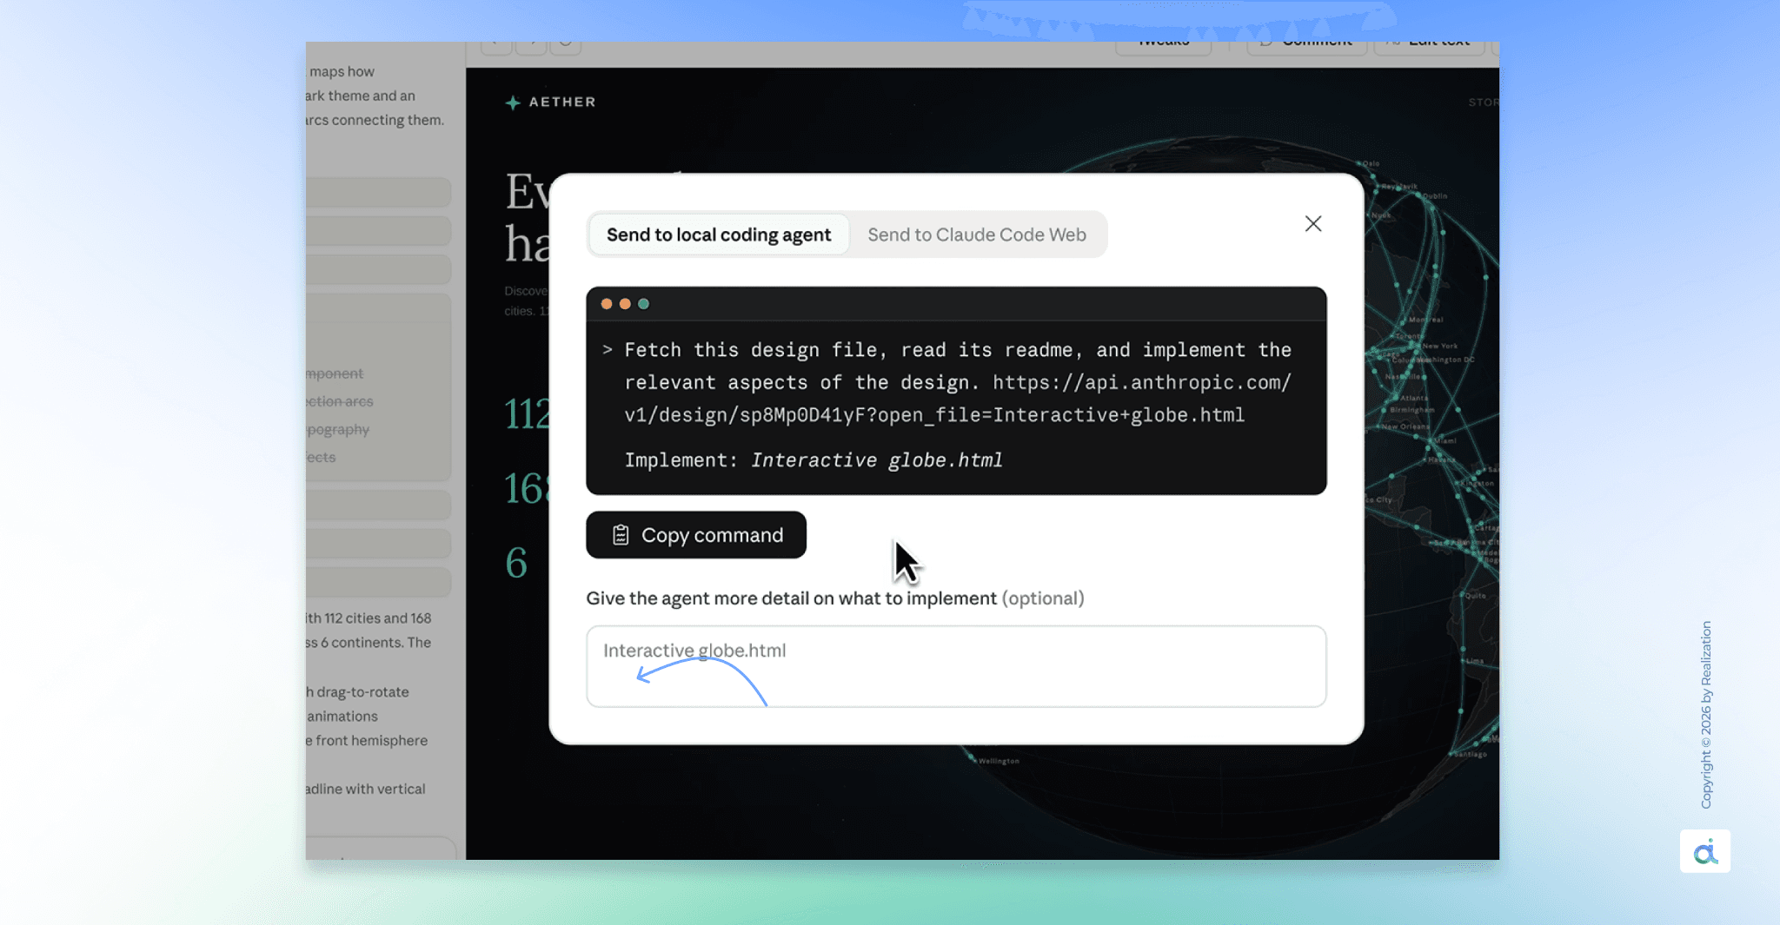Click the api.anthropic.com design URL in terminal
Screen dimensions: 1780x925
[x=958, y=399]
